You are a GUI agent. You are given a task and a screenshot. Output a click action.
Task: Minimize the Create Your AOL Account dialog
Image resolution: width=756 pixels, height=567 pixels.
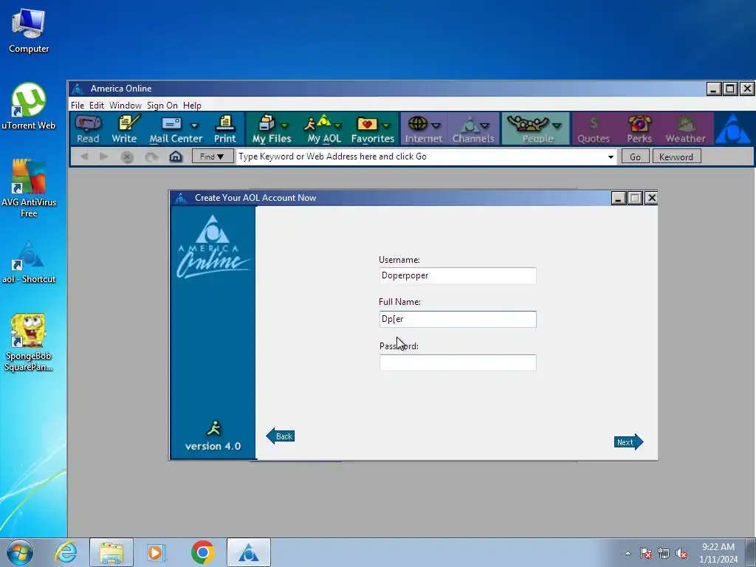point(619,198)
